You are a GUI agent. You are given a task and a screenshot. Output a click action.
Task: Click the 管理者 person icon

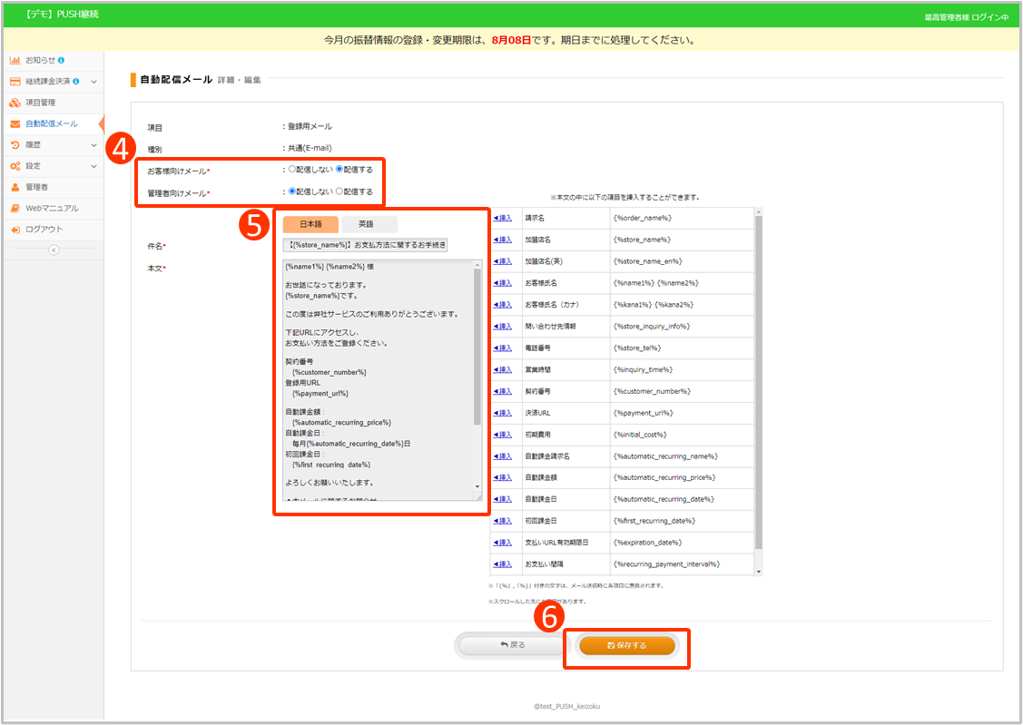click(x=15, y=187)
